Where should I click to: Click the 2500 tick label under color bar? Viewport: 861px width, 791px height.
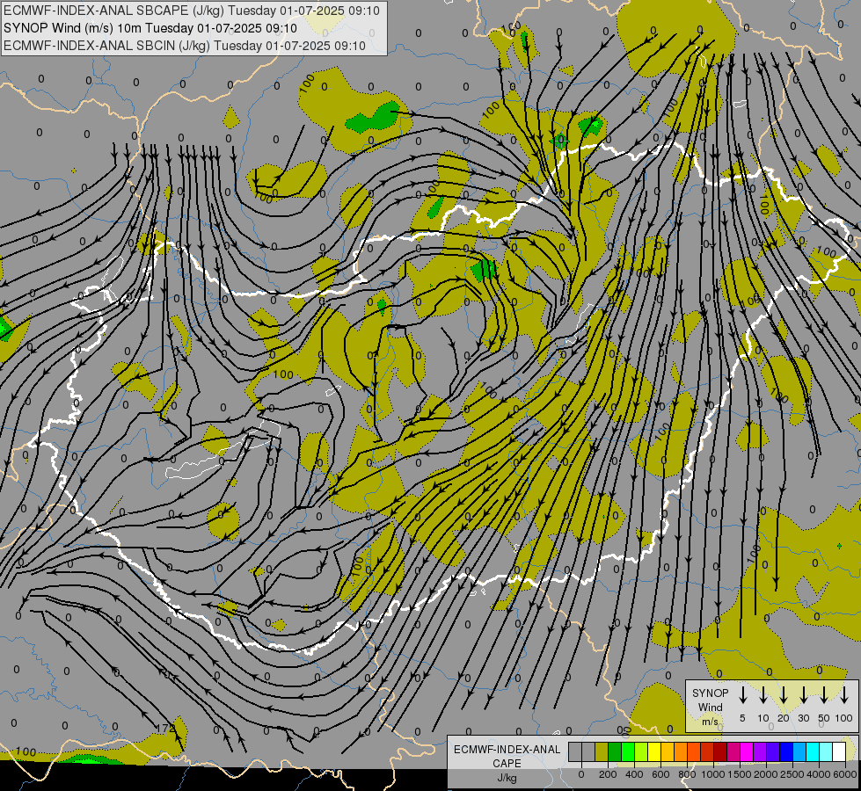pyautogui.click(x=792, y=774)
